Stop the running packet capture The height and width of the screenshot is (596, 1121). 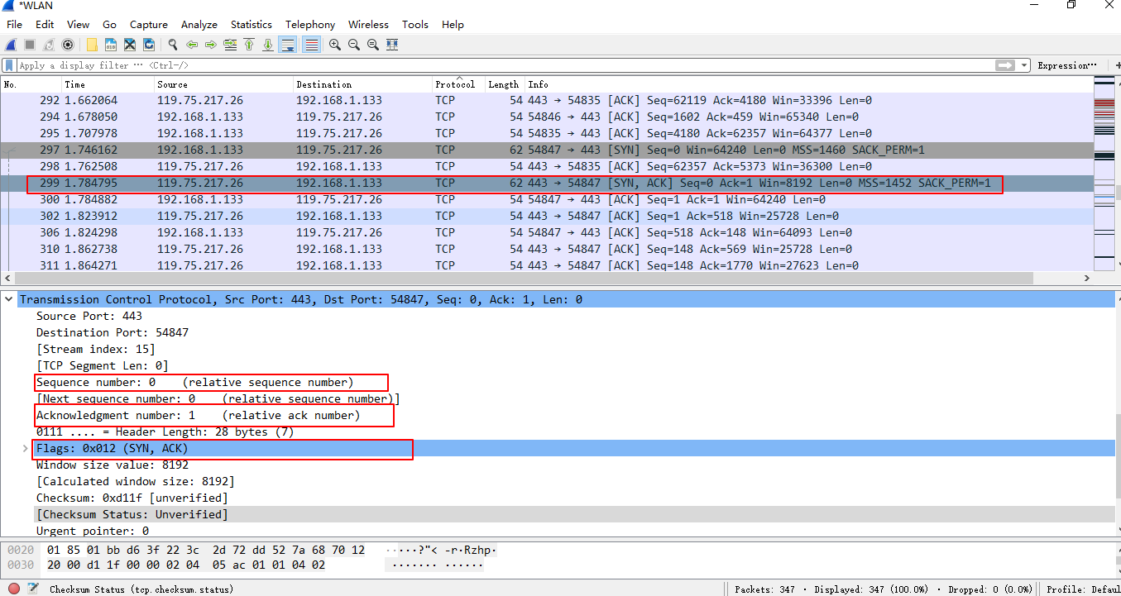30,45
